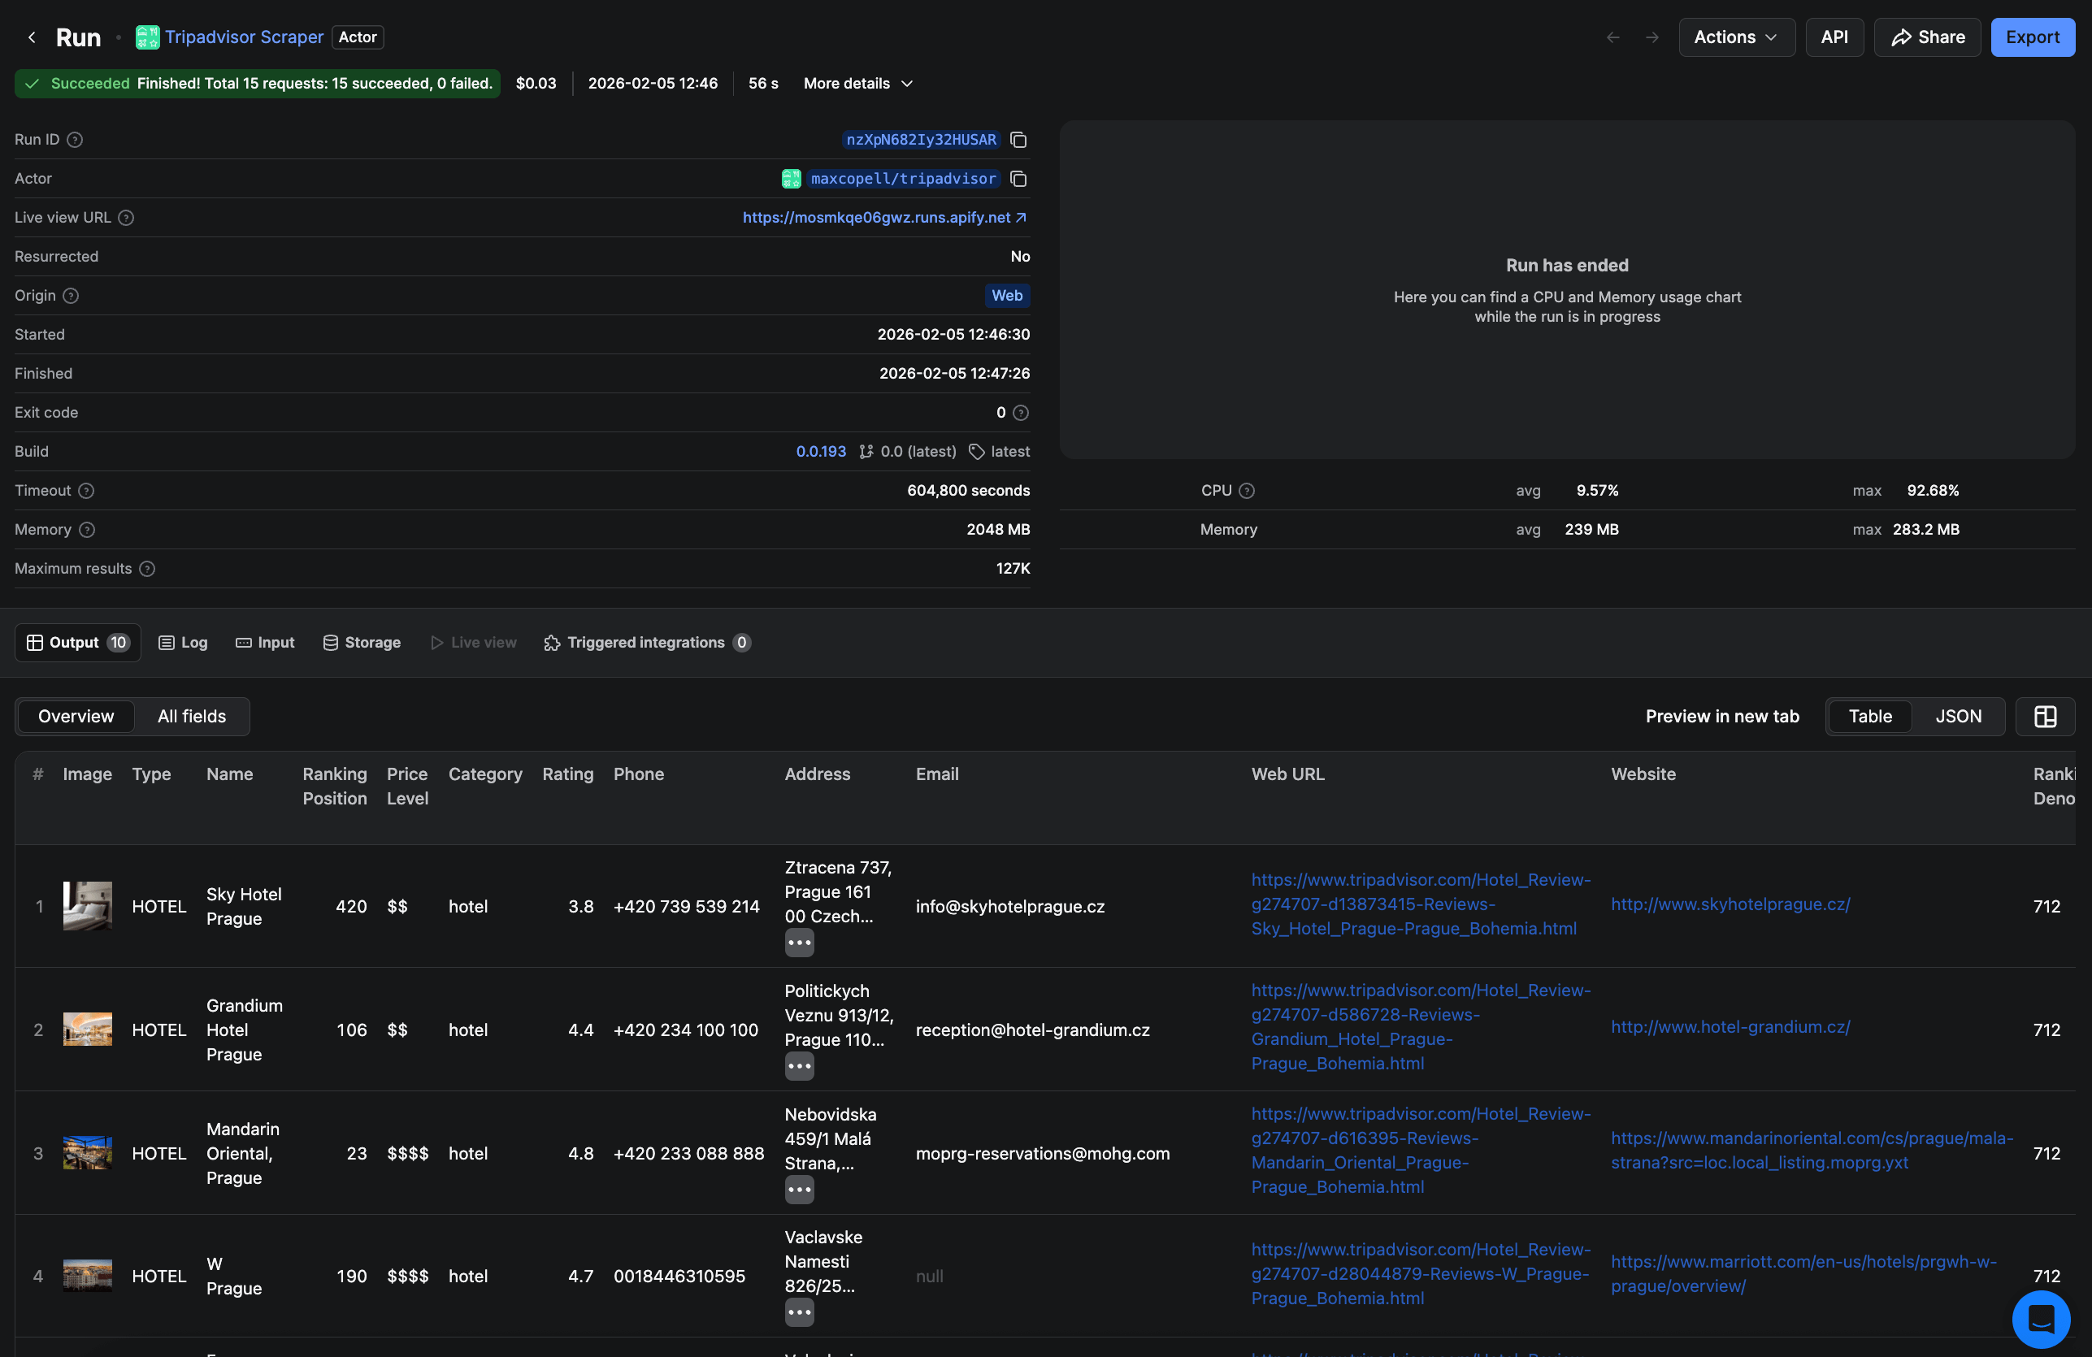Copy the Run ID to clipboard
The height and width of the screenshot is (1357, 2092).
click(1018, 140)
